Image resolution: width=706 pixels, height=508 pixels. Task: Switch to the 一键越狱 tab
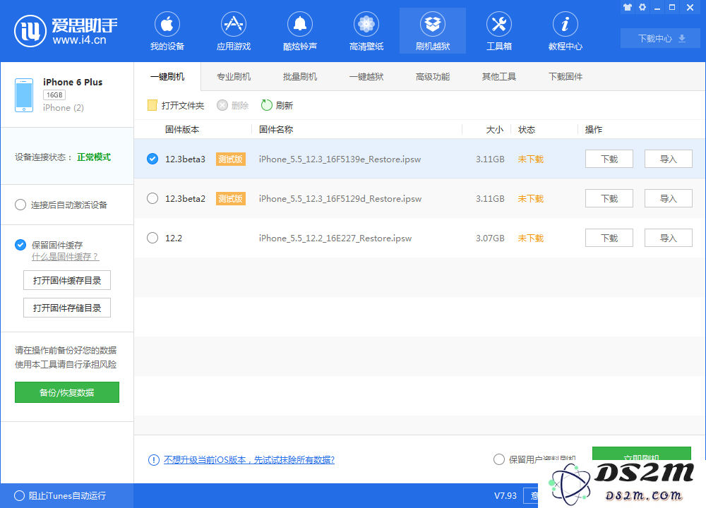click(x=366, y=76)
